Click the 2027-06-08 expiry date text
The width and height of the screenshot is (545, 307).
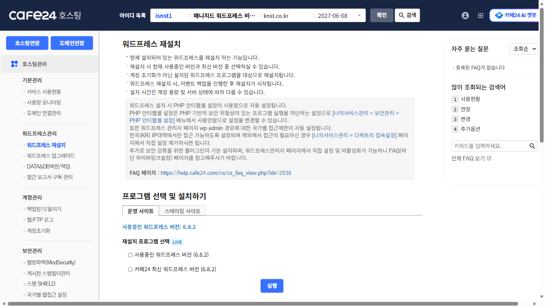click(x=333, y=16)
